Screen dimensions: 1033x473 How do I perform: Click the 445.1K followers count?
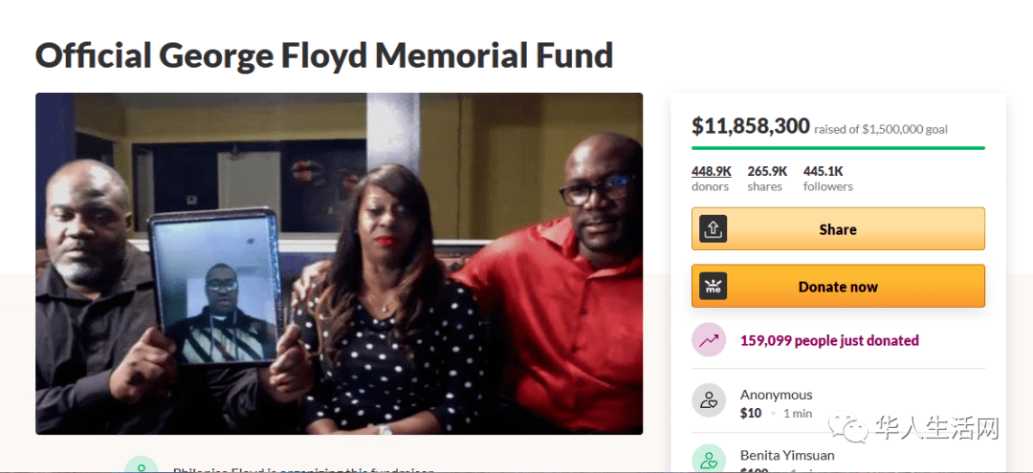827,179
